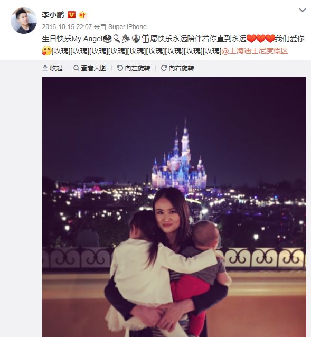Open the poster's round profile avatar

point(24,21)
